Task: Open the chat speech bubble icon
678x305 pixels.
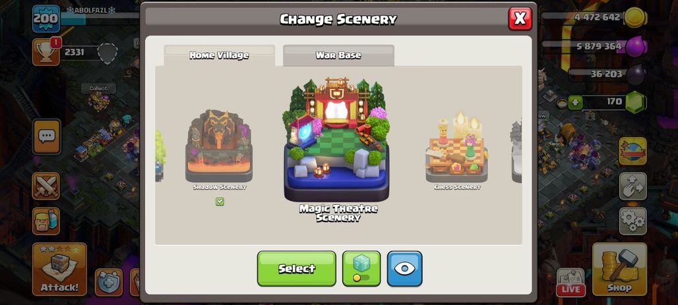Action: coord(47,136)
